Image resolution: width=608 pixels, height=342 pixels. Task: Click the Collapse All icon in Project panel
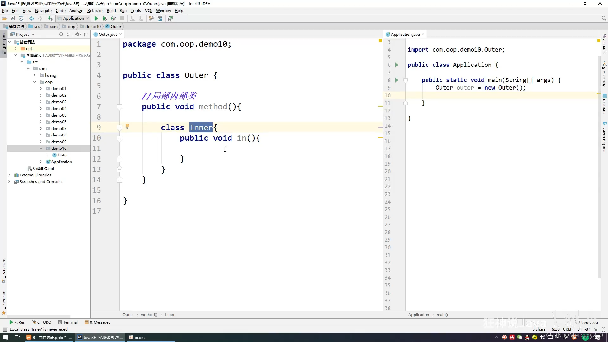tap(68, 34)
